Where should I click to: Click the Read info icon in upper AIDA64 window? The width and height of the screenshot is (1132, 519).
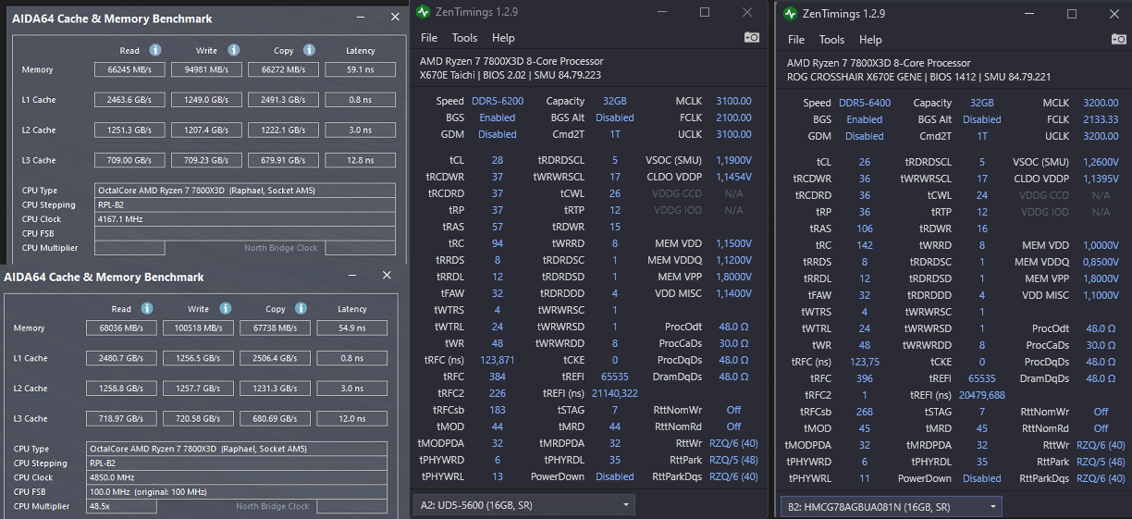(x=155, y=50)
